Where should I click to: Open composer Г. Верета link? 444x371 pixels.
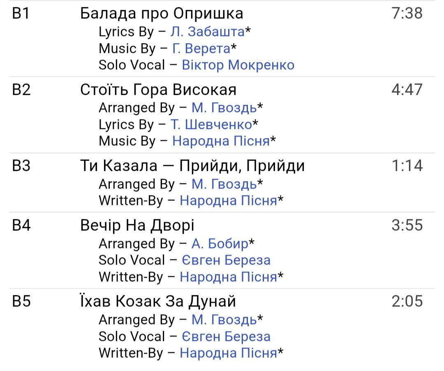tap(201, 48)
